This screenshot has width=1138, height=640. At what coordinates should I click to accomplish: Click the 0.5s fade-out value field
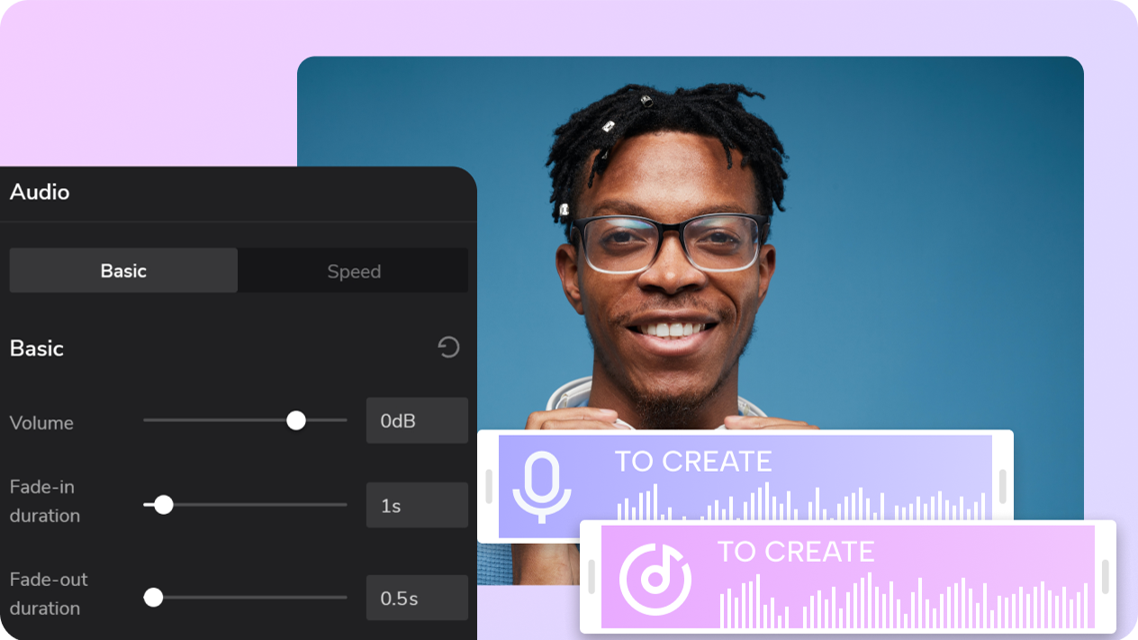(x=417, y=598)
